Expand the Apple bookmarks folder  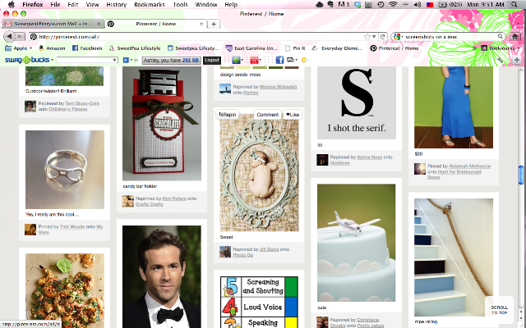(x=18, y=48)
